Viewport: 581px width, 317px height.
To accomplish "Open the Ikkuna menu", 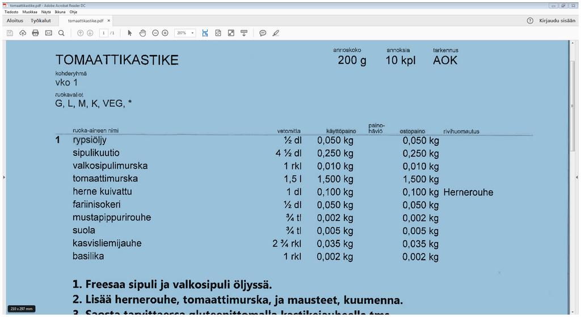I will click(x=60, y=12).
